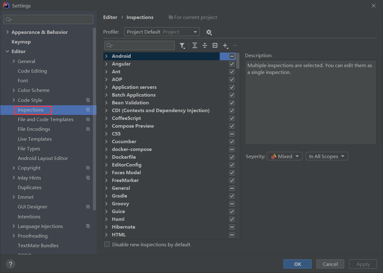Open the Profile Project Default dropdown
Screen dimensions: 383x273
162,32
